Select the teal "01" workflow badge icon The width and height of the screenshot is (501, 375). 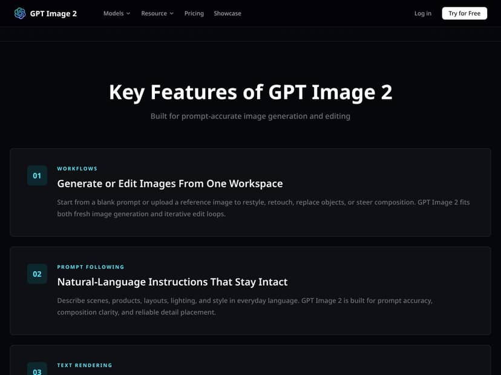click(37, 175)
